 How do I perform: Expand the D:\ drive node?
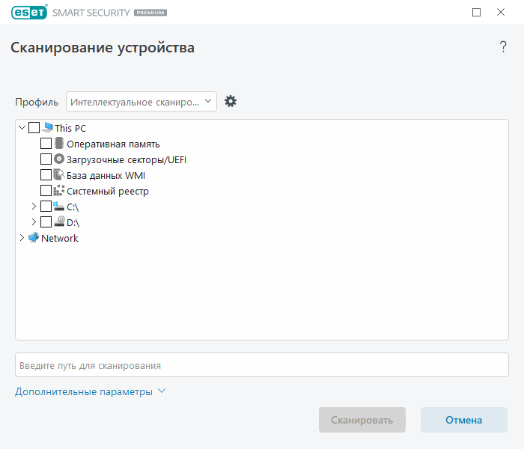(x=34, y=222)
